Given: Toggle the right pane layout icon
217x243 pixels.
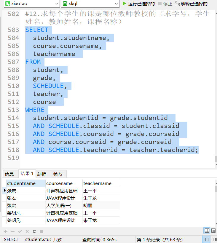Looking at the screenshot, I should (214, 239).
